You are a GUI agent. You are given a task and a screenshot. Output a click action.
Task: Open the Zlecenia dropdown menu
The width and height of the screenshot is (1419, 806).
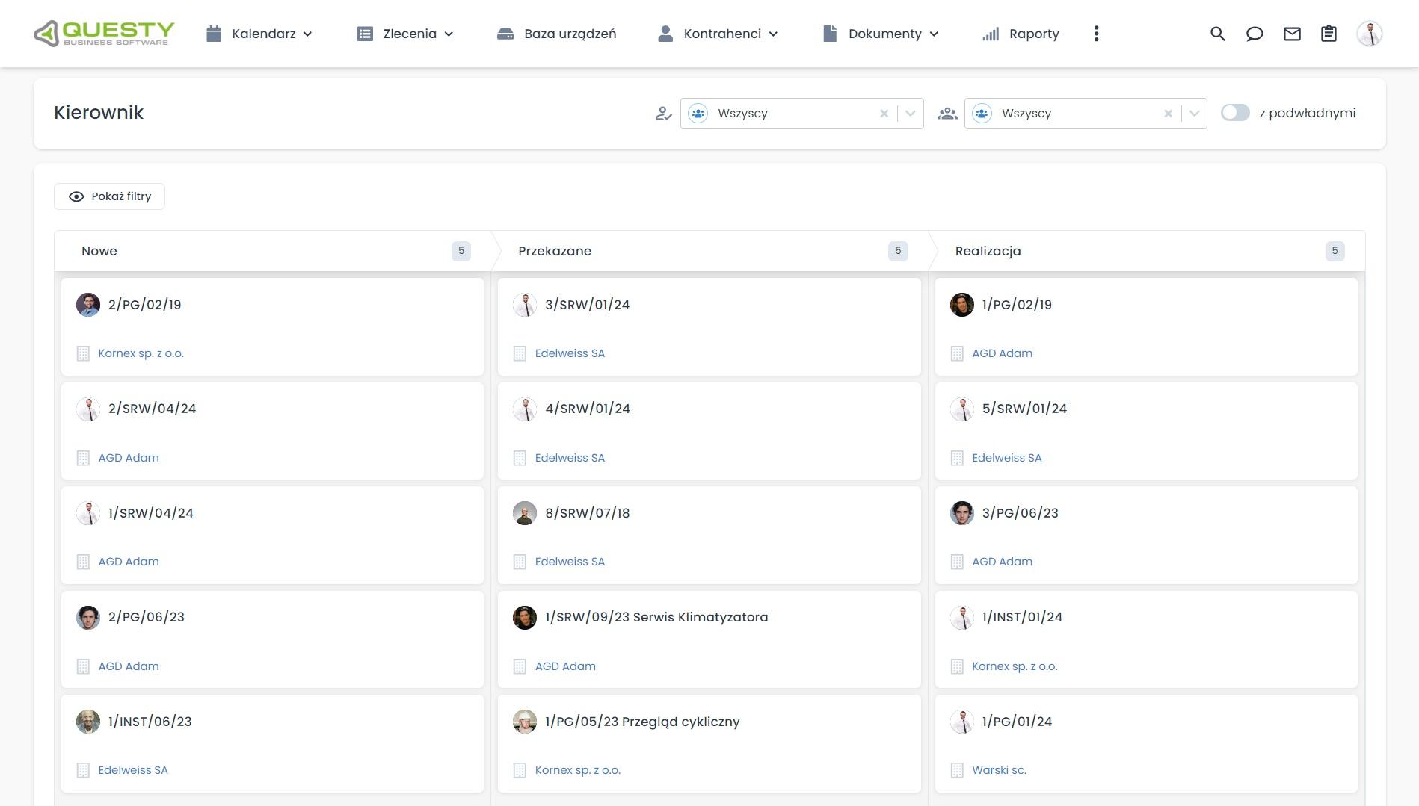tap(405, 34)
